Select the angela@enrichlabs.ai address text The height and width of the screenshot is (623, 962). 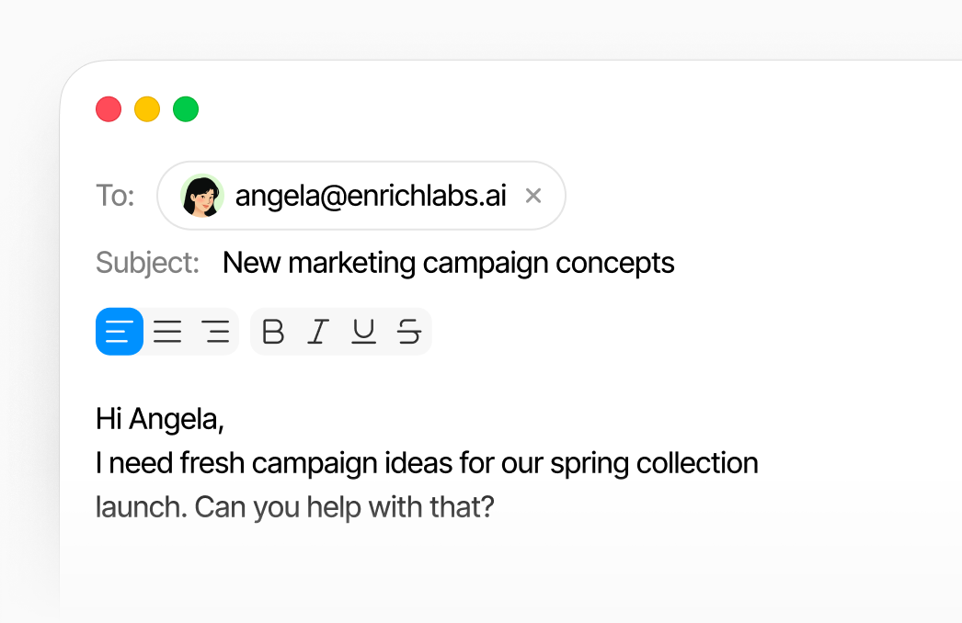point(371,196)
